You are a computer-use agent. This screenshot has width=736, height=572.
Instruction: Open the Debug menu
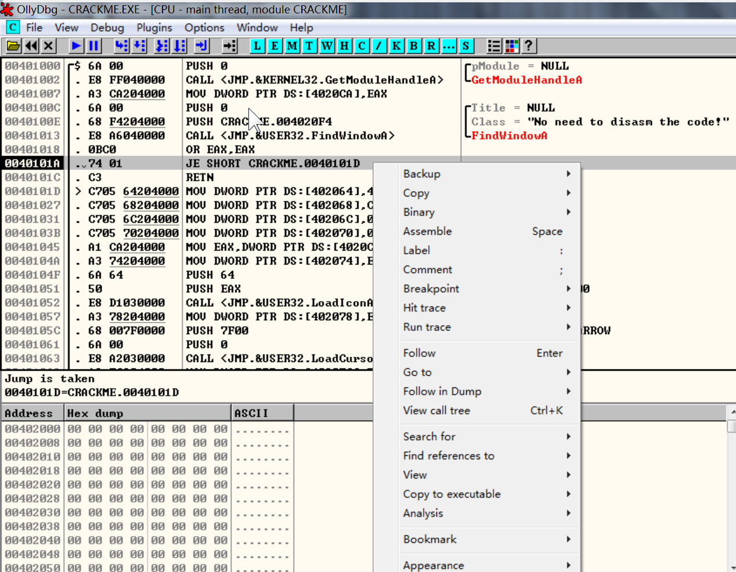[107, 27]
